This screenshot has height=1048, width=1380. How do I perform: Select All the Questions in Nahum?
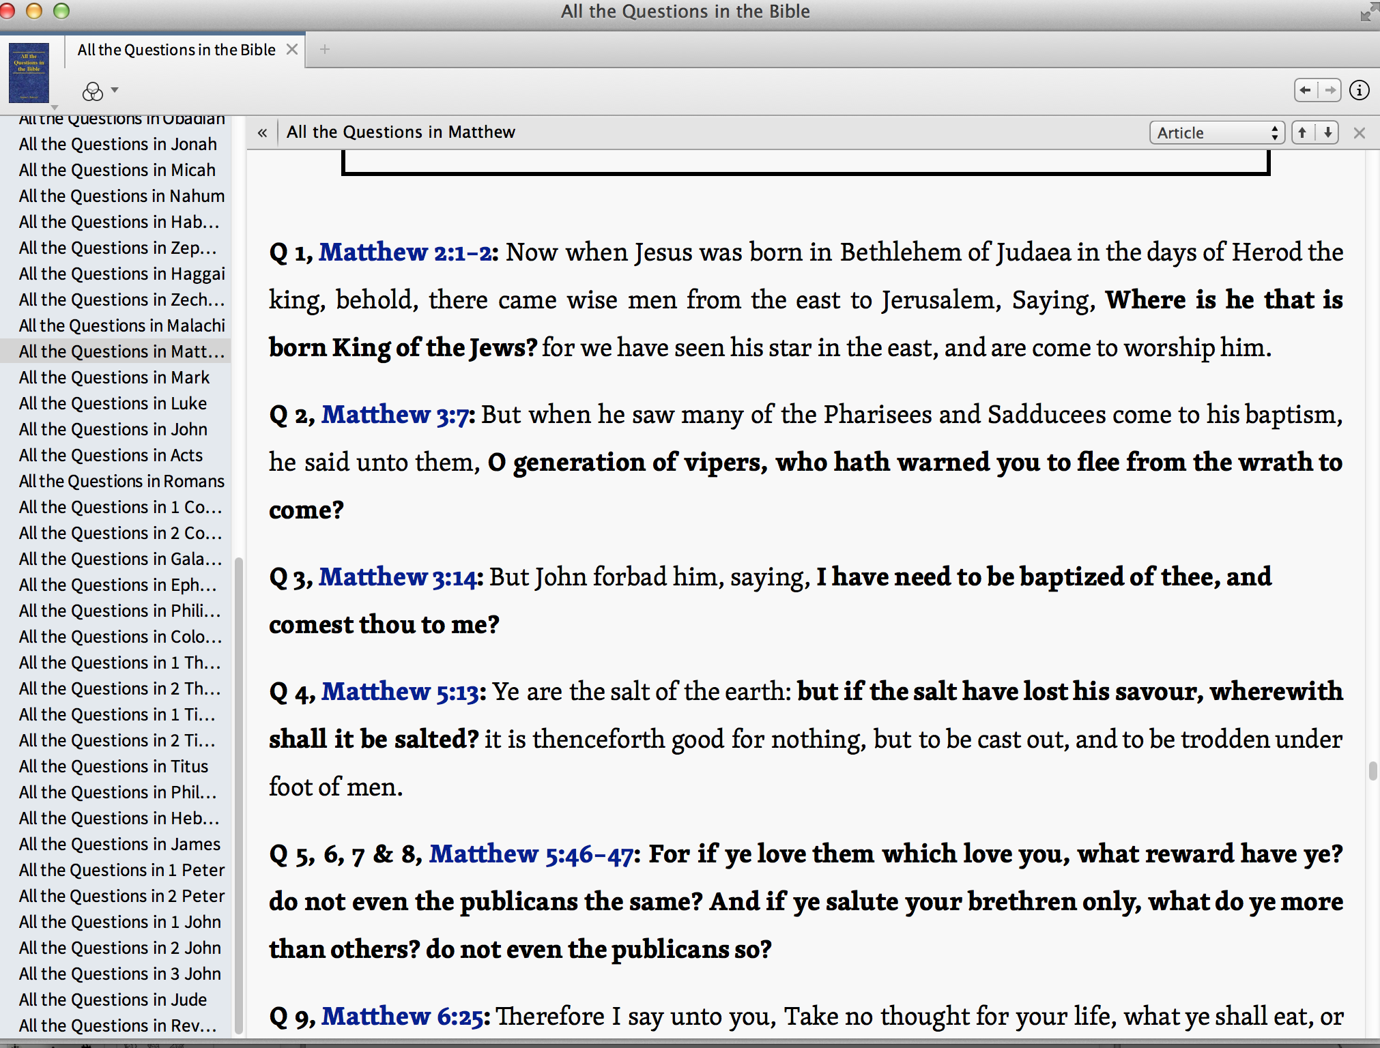tap(121, 196)
